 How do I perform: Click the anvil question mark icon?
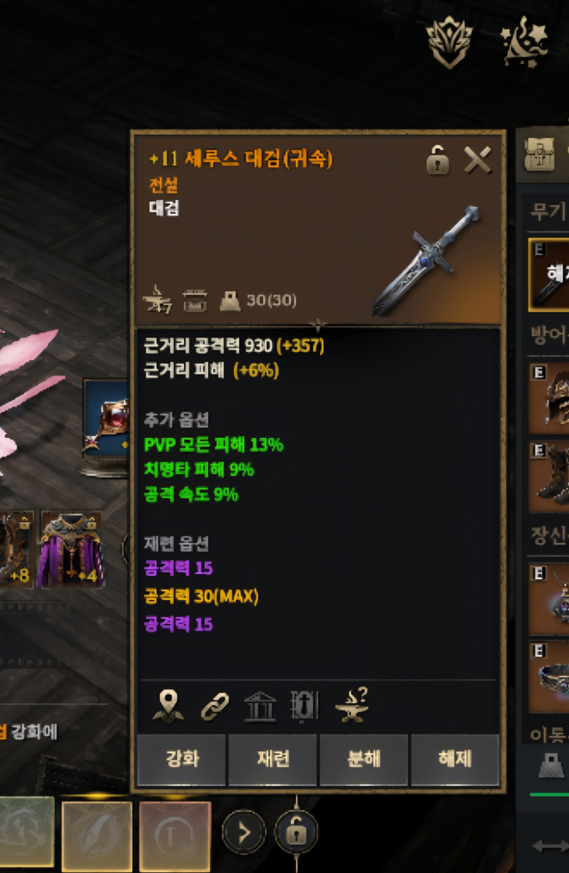(352, 705)
